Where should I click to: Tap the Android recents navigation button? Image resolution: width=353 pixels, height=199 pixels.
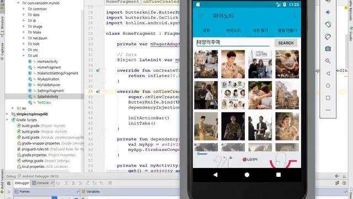click(279, 175)
